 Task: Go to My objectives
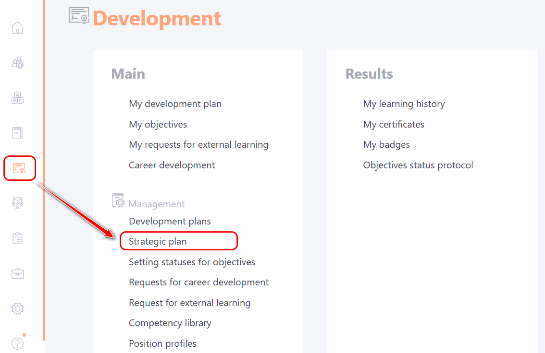point(158,124)
